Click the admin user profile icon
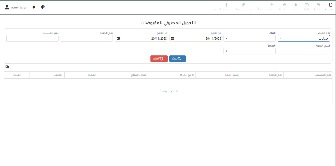This screenshot has width=336, height=166. [x=7, y=7]
